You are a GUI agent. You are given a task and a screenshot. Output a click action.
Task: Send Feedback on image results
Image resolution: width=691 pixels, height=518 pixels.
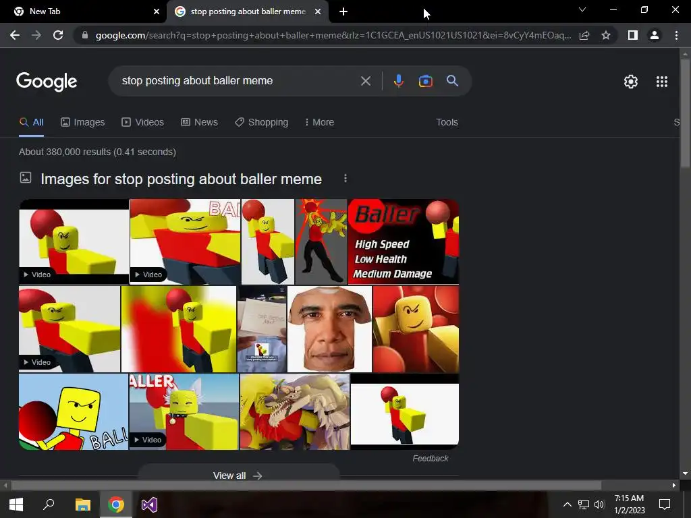point(430,459)
